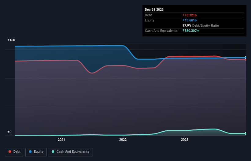This screenshot has height=161, width=251.
Task: Click the 2023 x-axis label
Action: tap(185, 140)
